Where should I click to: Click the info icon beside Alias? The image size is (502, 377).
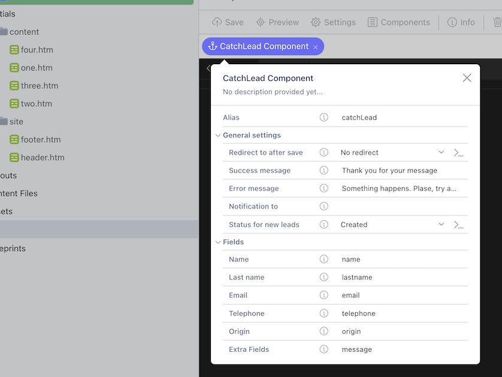click(323, 117)
